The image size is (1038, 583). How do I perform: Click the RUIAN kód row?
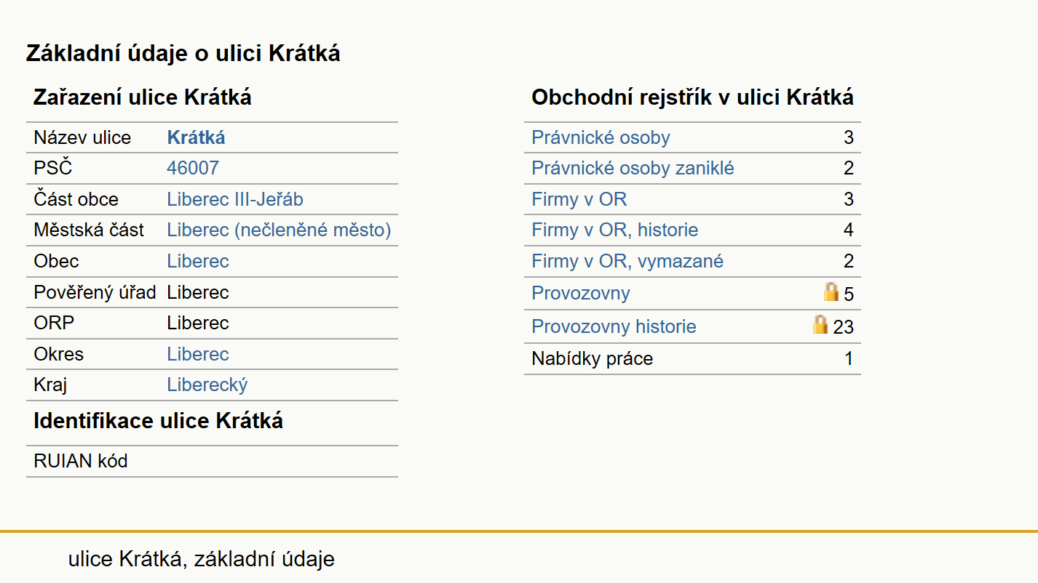point(212,461)
